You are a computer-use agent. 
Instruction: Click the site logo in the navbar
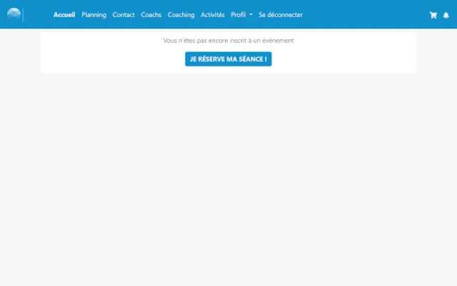(14, 14)
